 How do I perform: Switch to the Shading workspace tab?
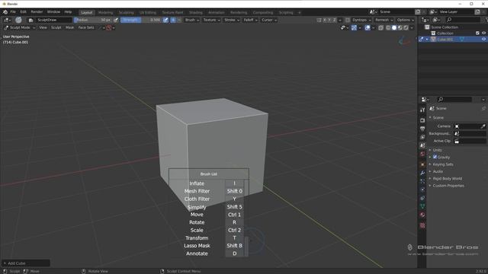(196, 12)
